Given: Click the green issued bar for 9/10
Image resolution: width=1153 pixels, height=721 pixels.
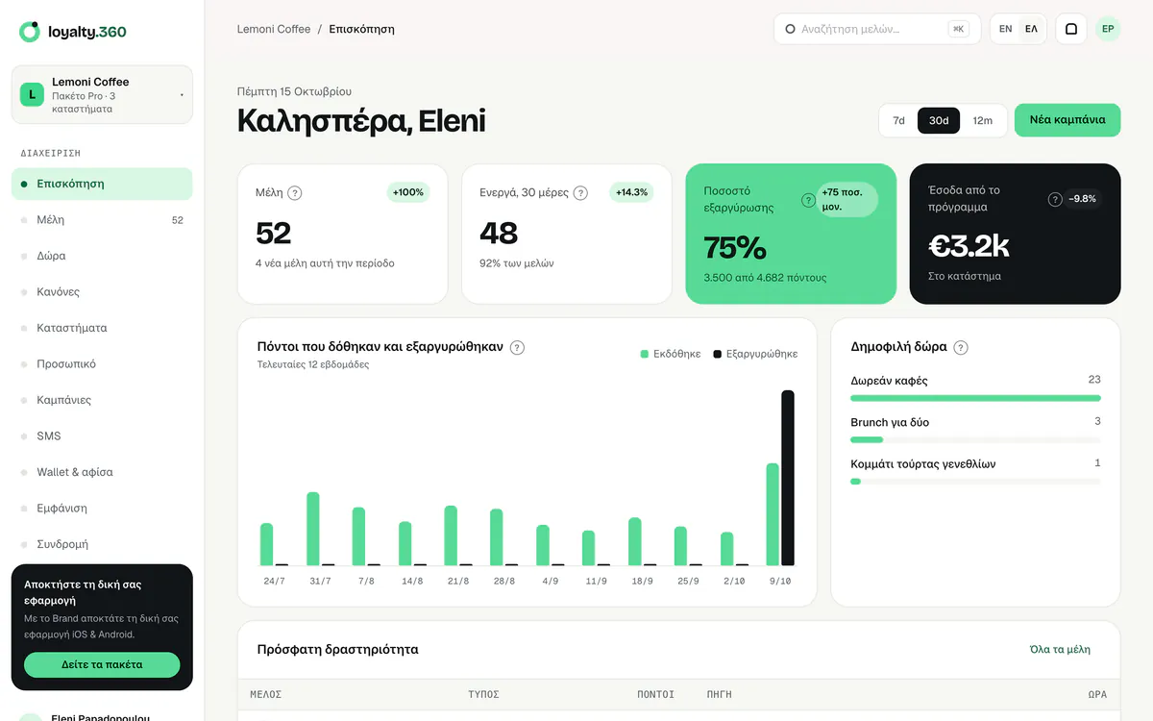Looking at the screenshot, I should pos(773,514).
